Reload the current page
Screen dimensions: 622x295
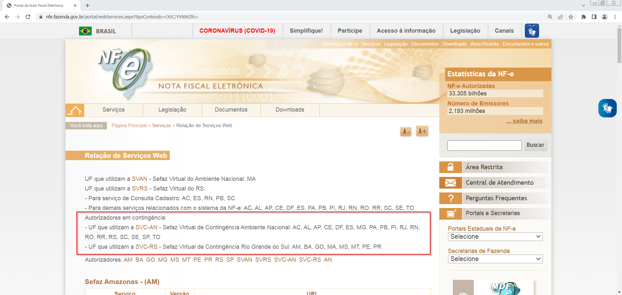click(x=28, y=17)
